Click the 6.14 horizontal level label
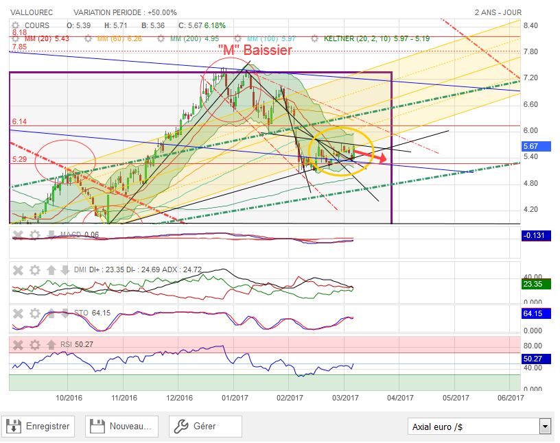This screenshot has height=443, width=560. coord(19,122)
